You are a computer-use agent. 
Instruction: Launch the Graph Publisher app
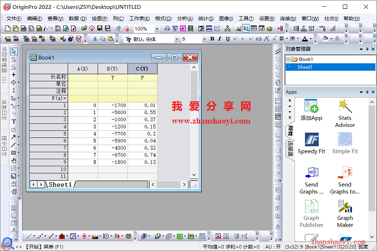312,214
